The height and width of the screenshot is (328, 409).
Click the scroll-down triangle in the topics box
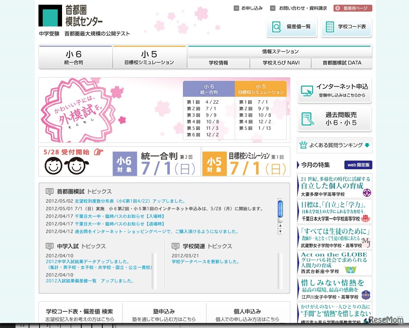click(x=280, y=231)
